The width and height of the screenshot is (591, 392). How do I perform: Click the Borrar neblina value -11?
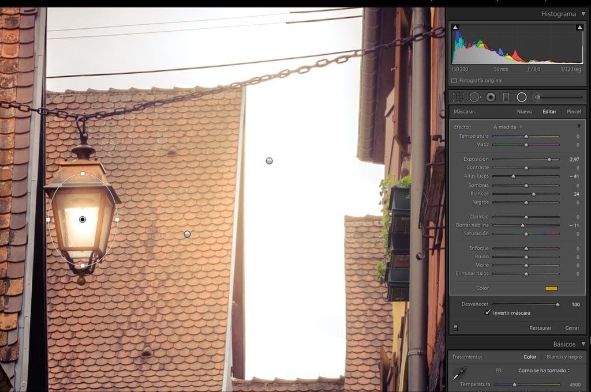coord(574,225)
